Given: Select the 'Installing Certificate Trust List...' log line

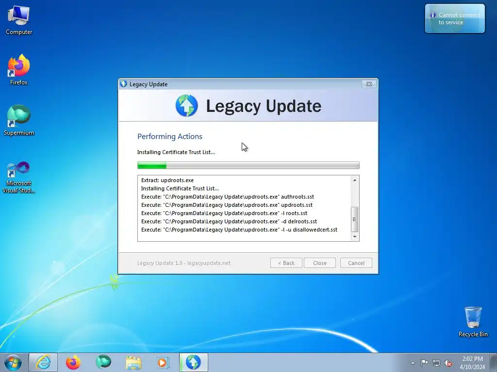Looking at the screenshot, I should pos(180,188).
